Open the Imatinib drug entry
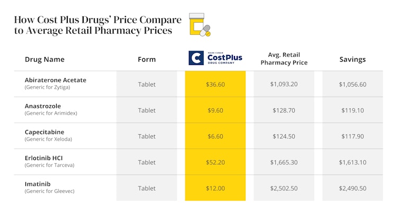Screen dimensions: 397x205 point(38,184)
